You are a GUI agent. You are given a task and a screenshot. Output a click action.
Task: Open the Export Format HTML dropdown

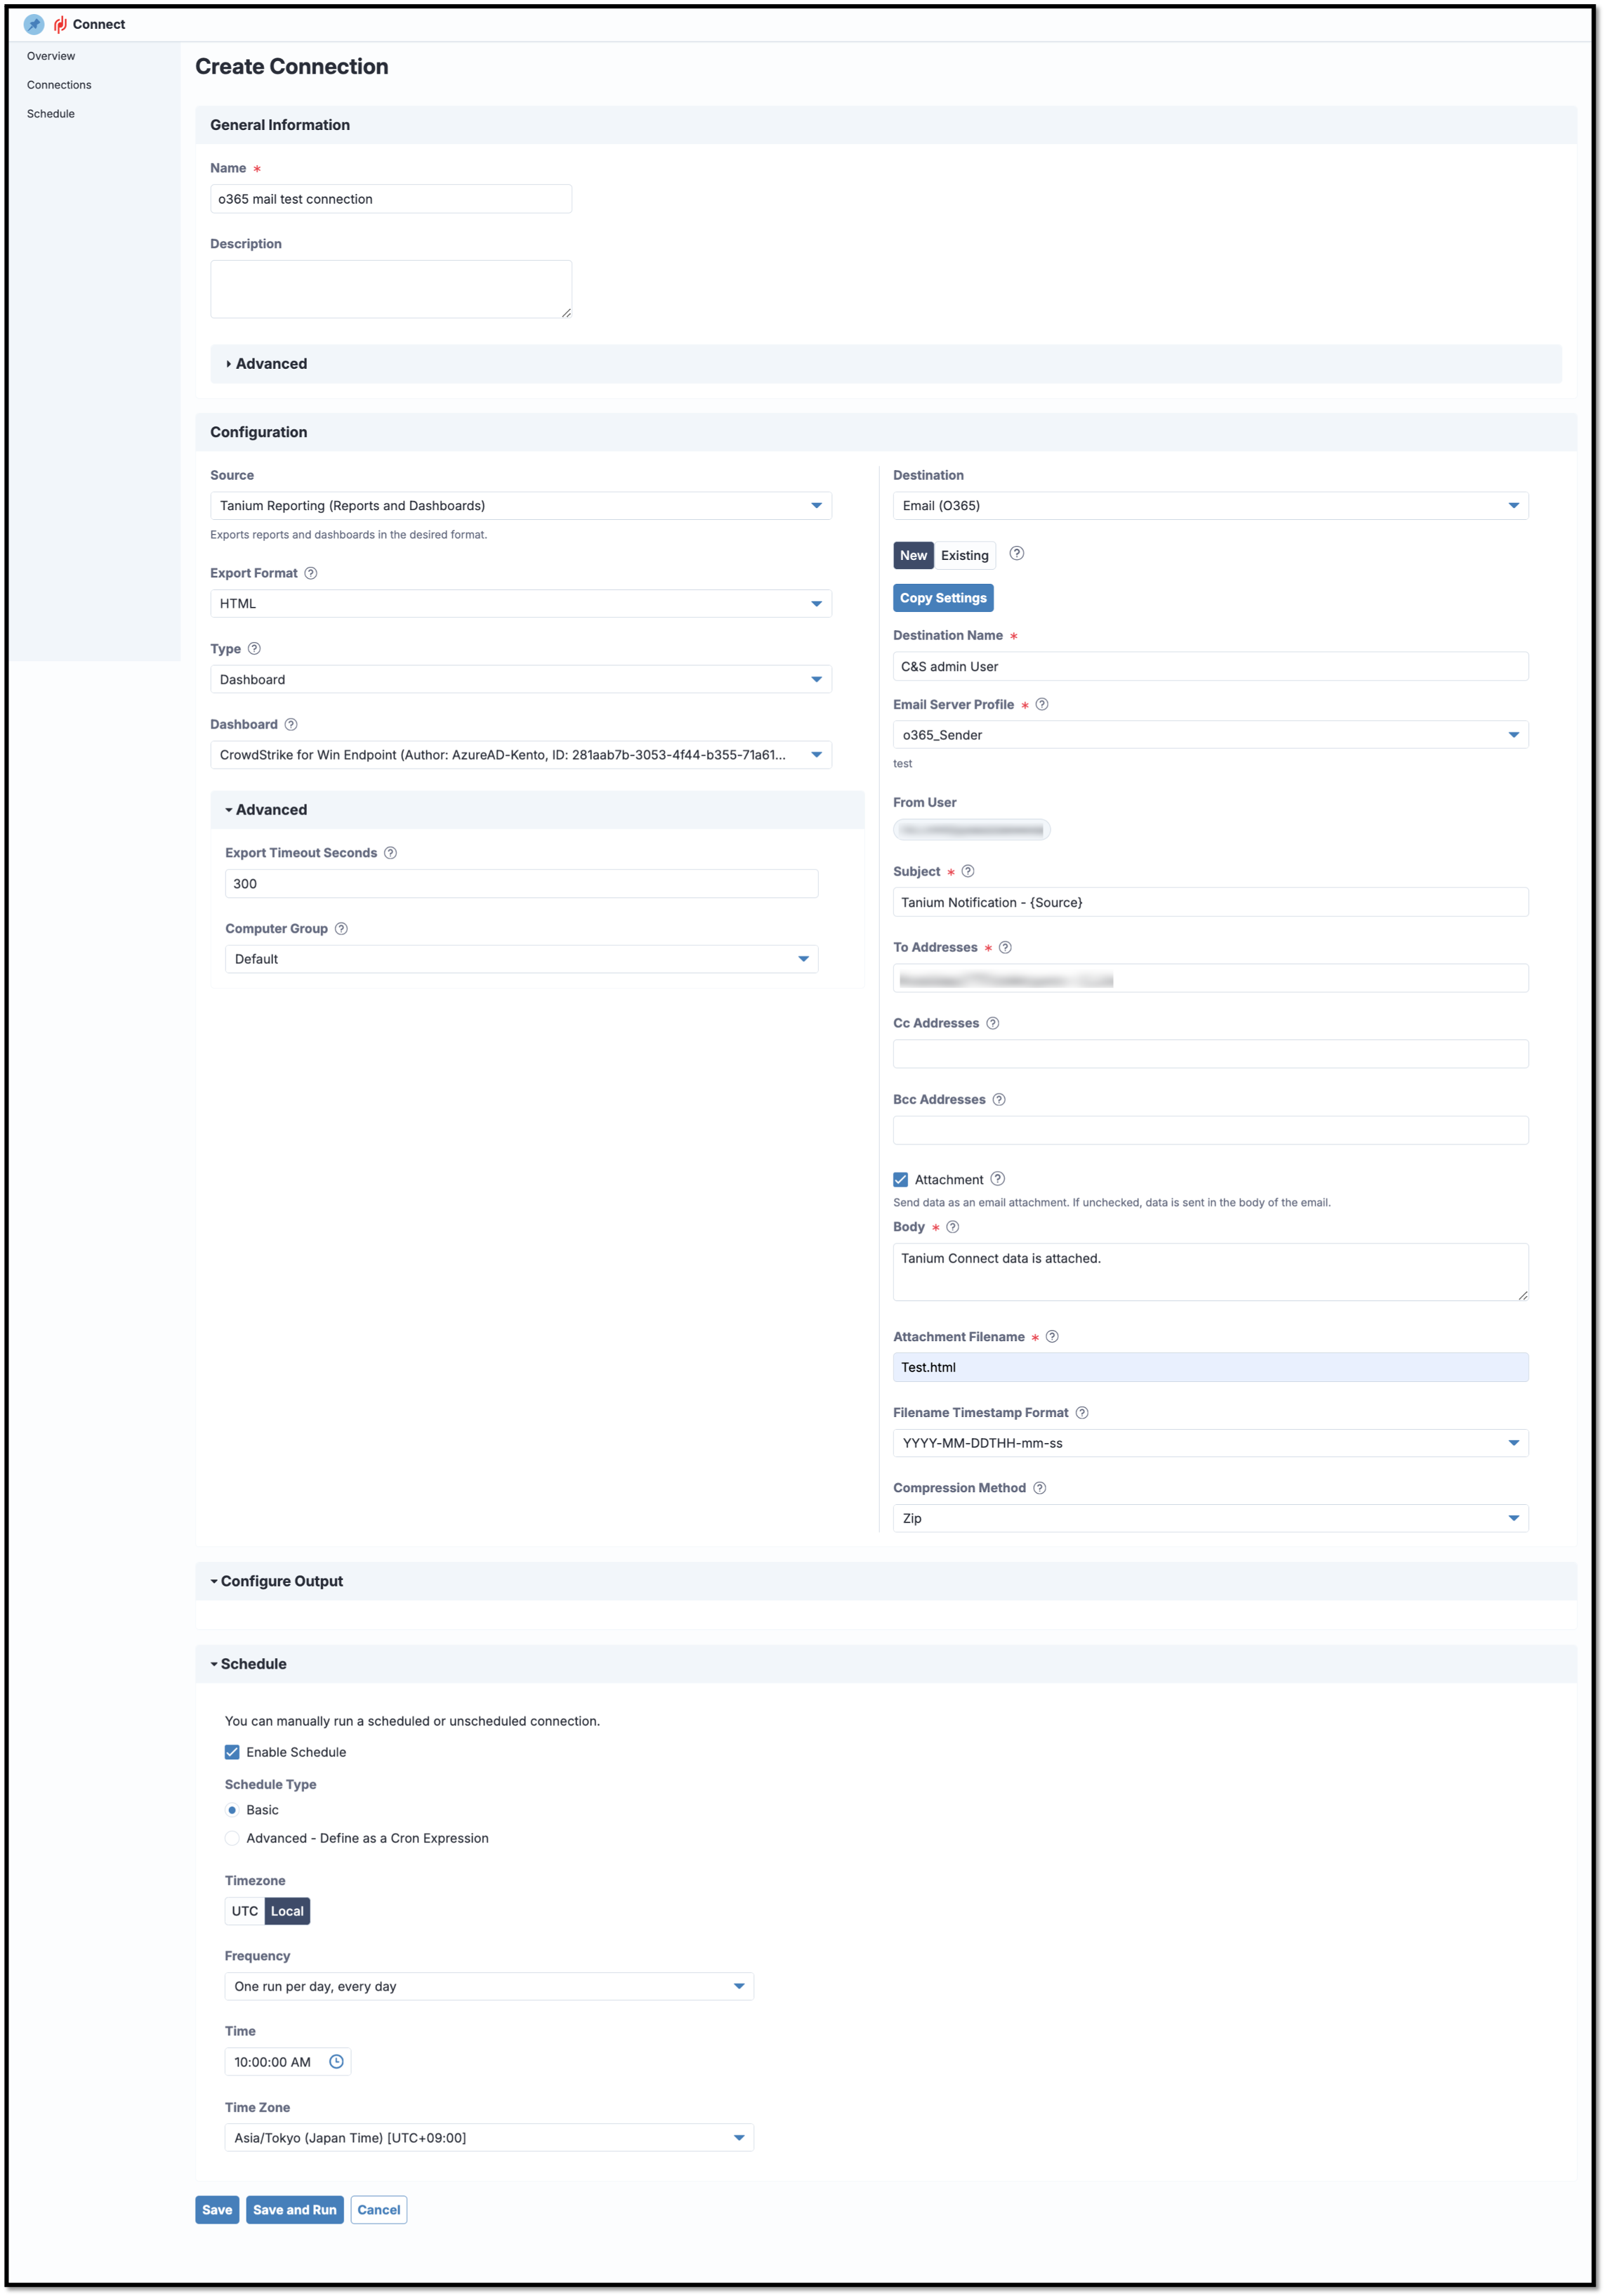pos(520,603)
